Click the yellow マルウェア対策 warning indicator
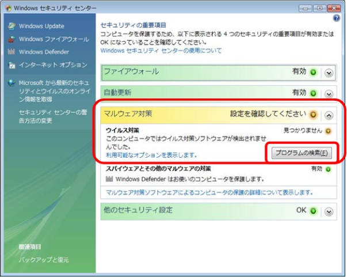The width and height of the screenshot is (347, 277). pos(314,115)
